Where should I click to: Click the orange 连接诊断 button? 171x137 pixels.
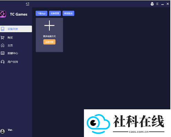[49, 42]
